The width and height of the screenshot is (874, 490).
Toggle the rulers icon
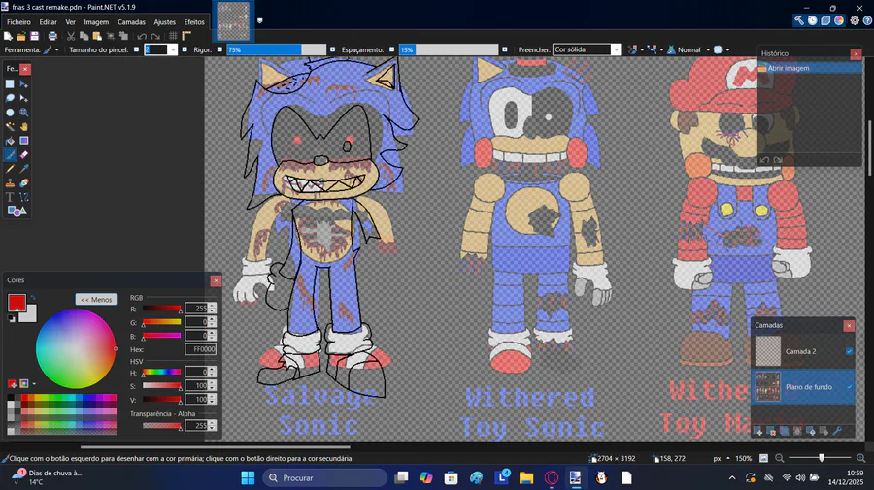(186, 36)
